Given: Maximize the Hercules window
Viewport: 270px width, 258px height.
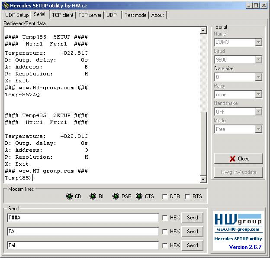Looking at the screenshot, I should coord(256,6).
